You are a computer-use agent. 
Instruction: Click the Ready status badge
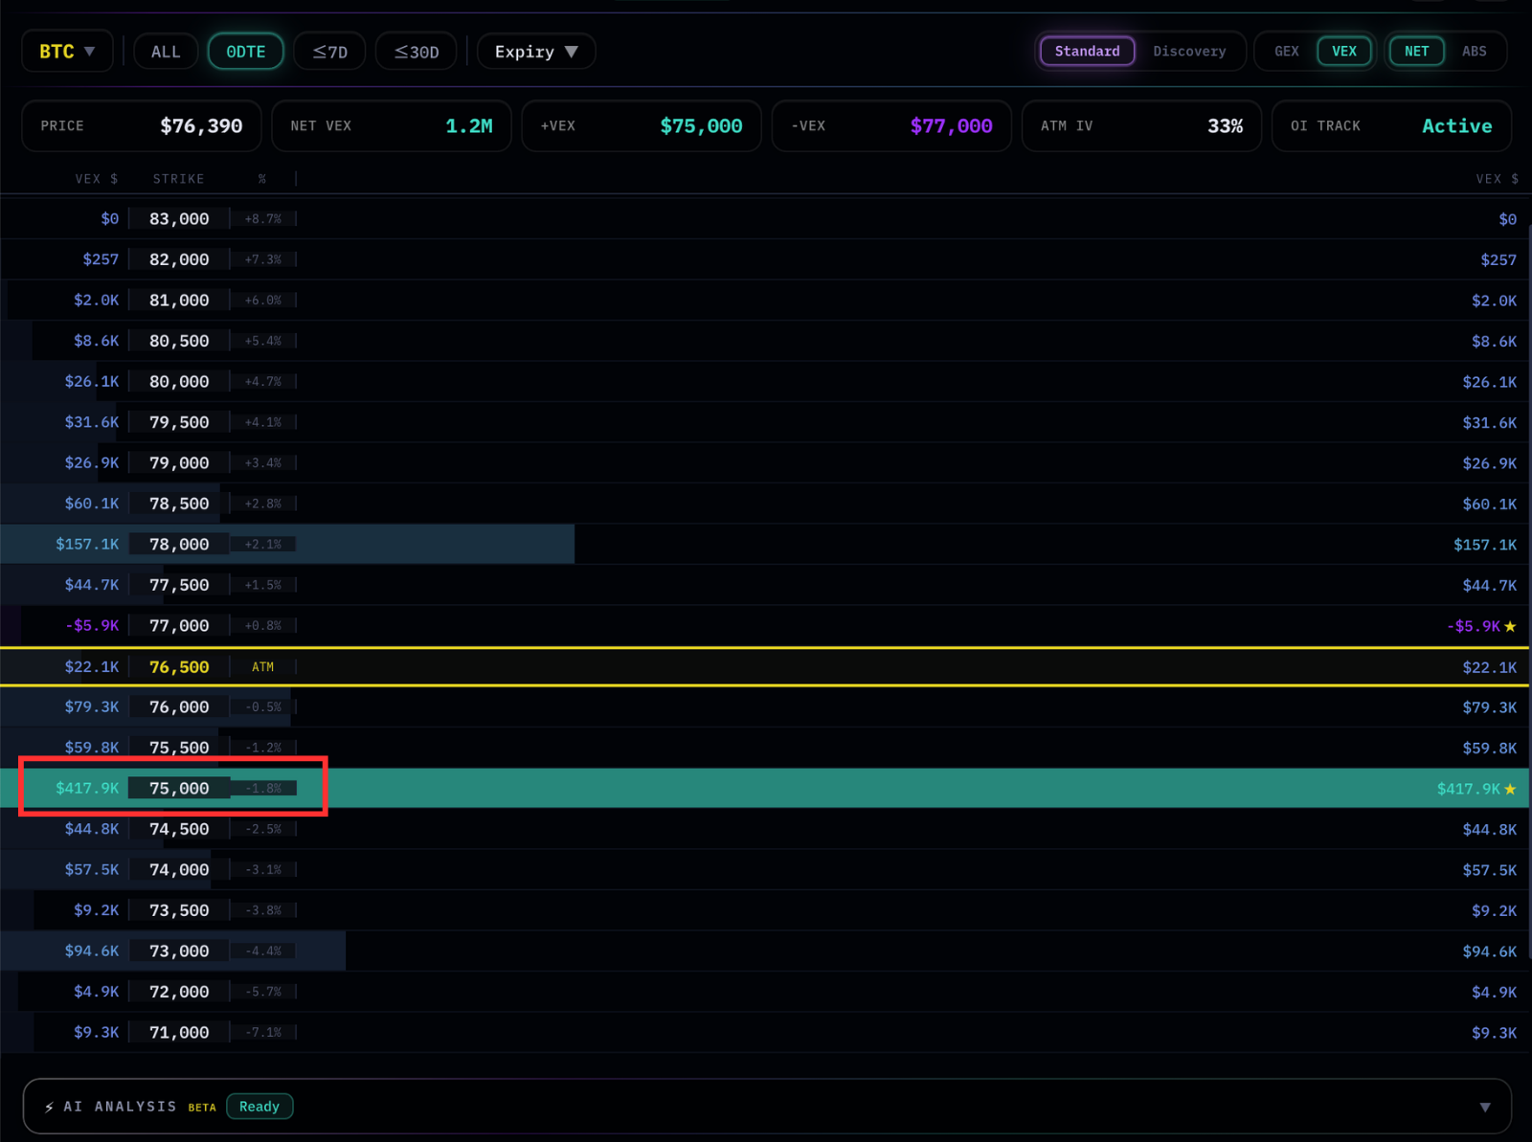coord(259,1107)
